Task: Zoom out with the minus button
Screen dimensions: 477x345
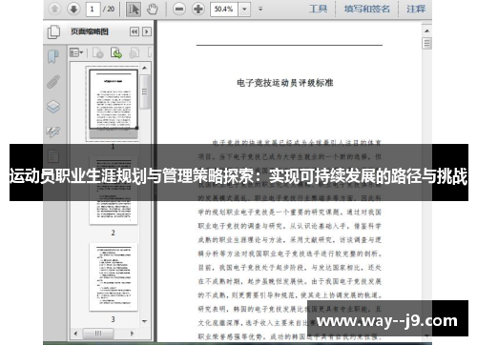Action: tap(179, 9)
